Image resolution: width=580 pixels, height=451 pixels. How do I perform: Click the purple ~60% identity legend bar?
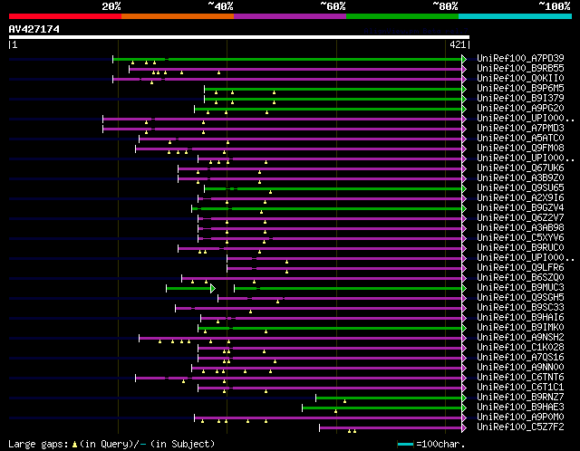point(290,16)
